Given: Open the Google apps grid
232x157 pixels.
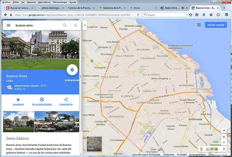Looking at the screenshot, I should (x=199, y=25).
